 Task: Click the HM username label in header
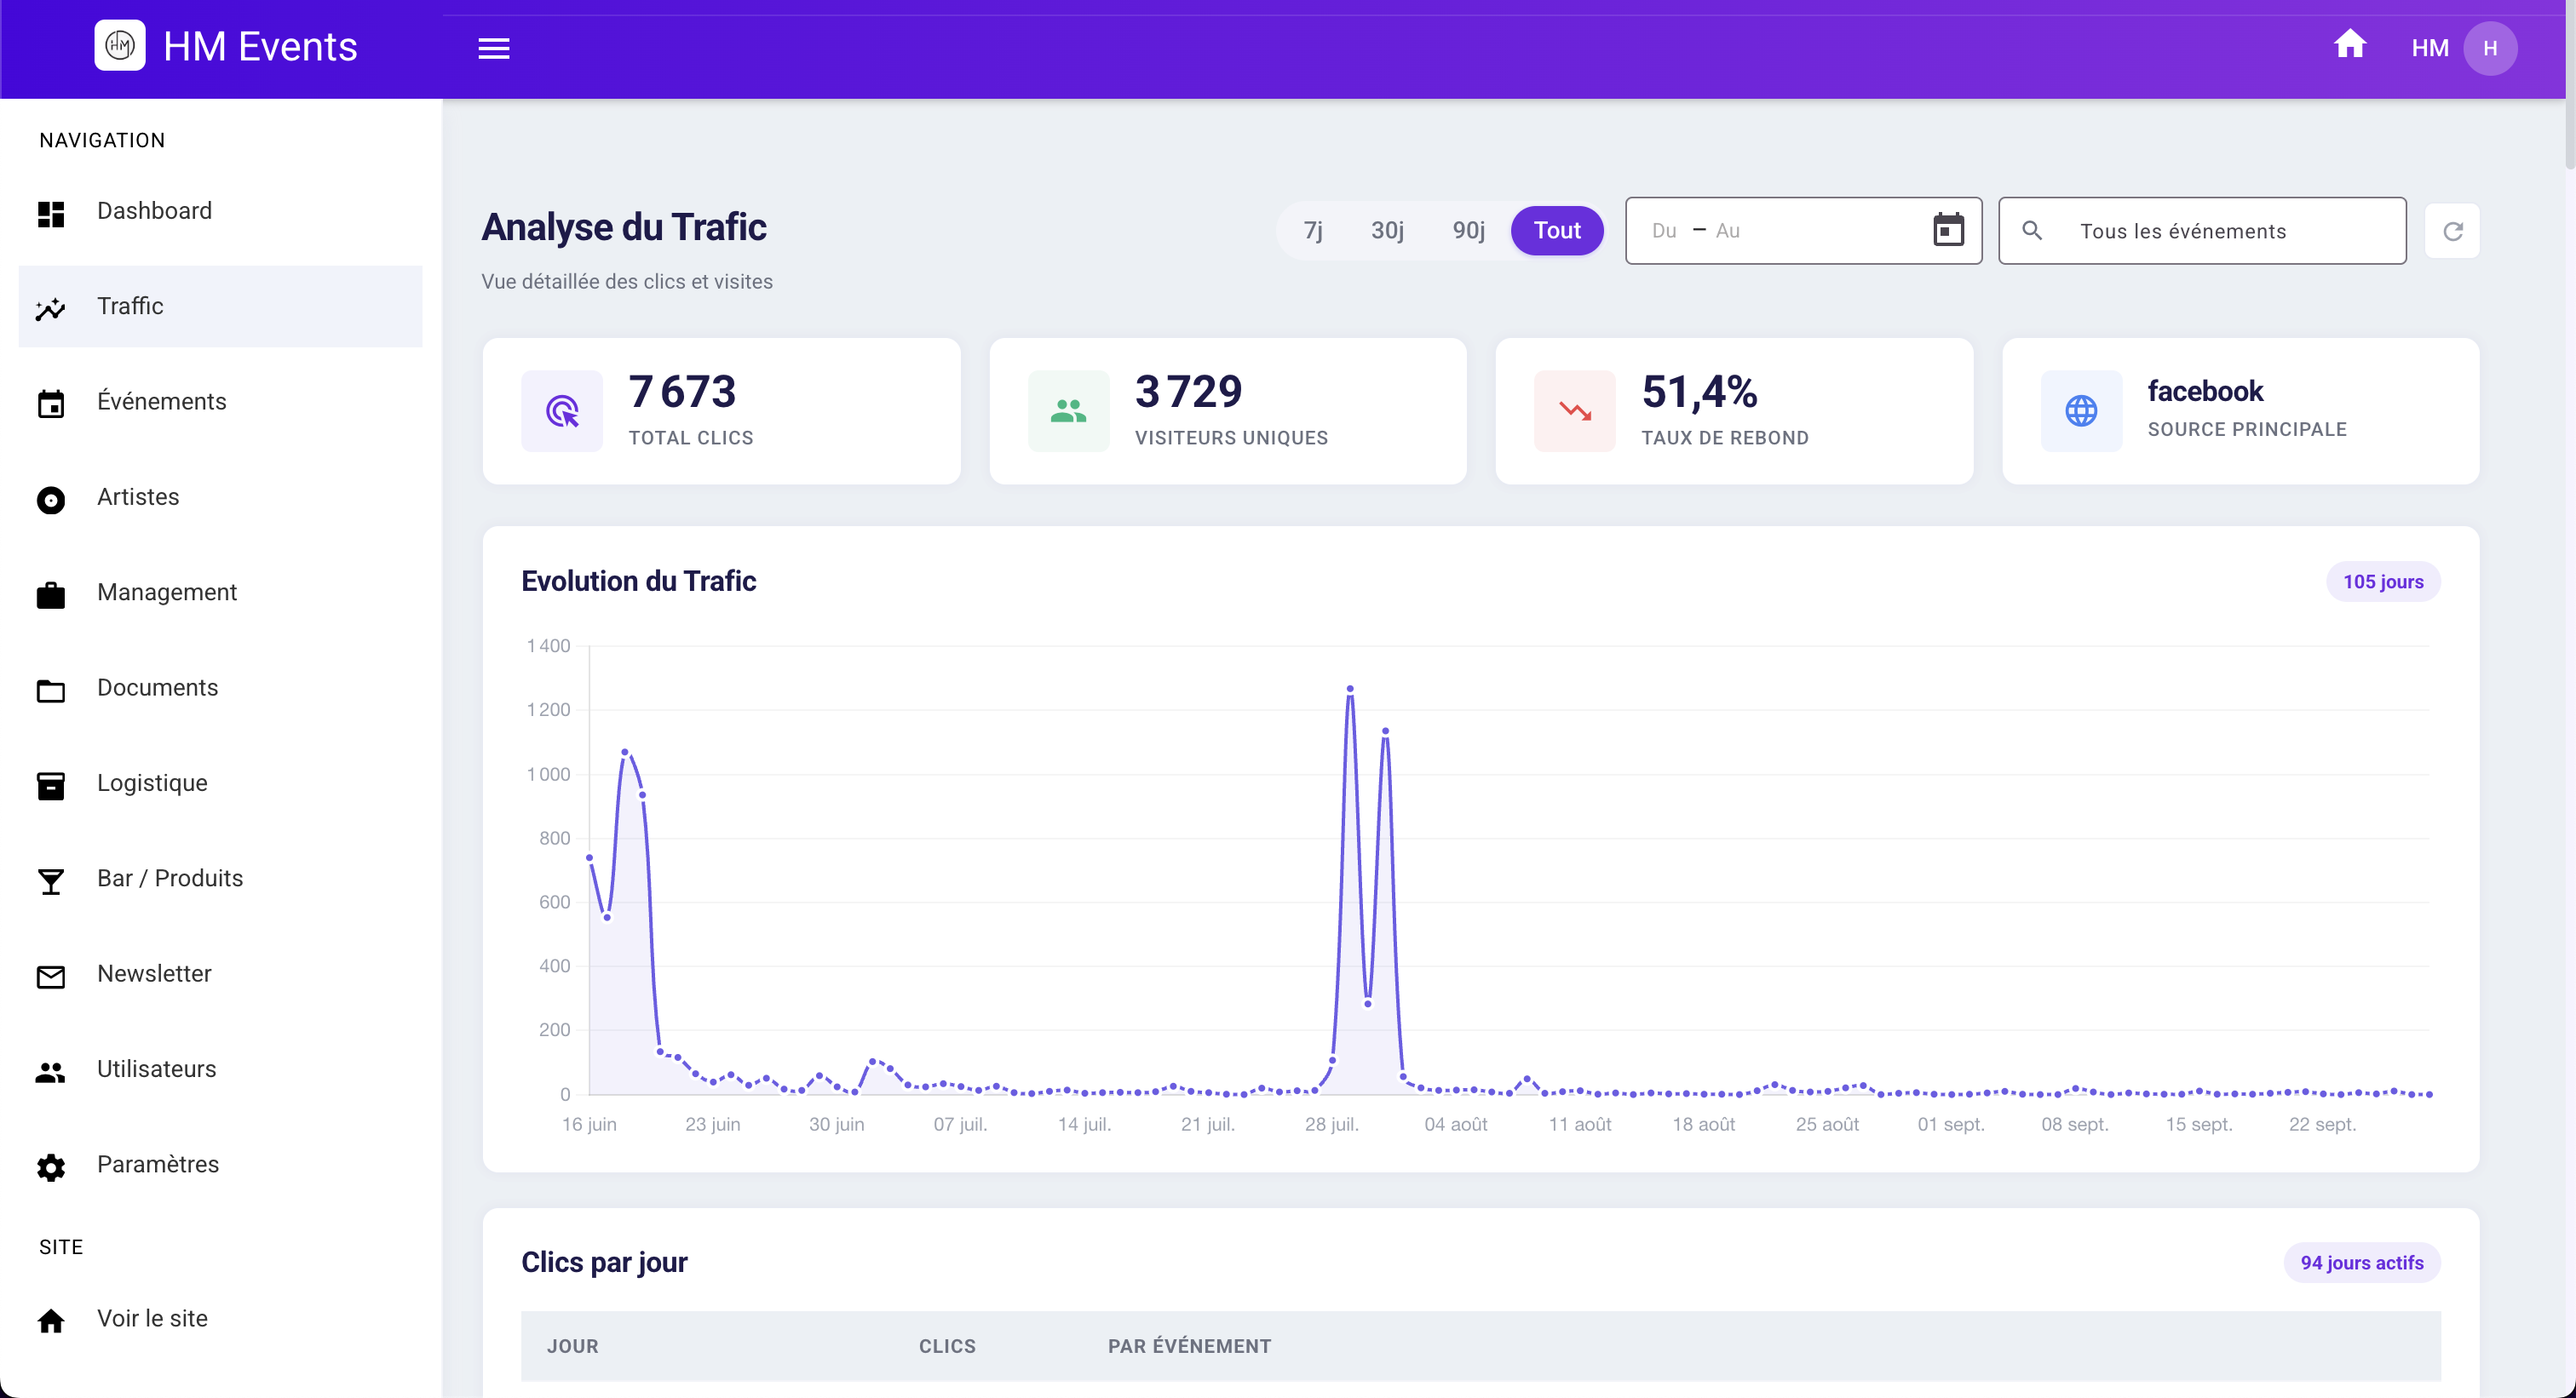pos(2429,48)
